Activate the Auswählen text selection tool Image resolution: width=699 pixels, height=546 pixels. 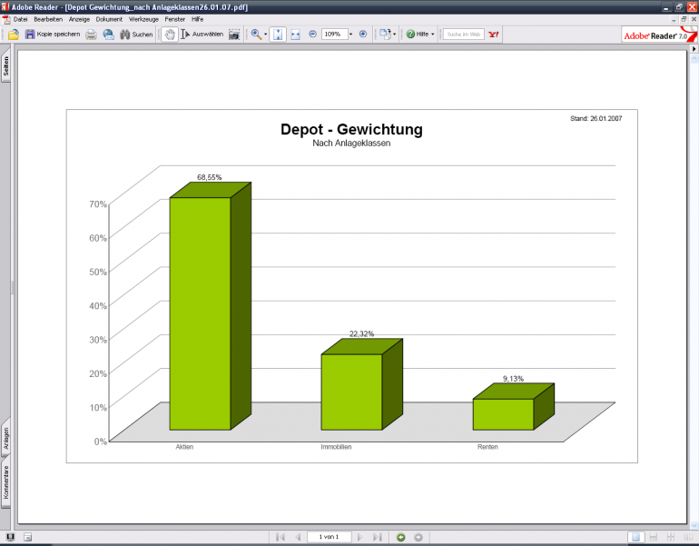pos(202,35)
